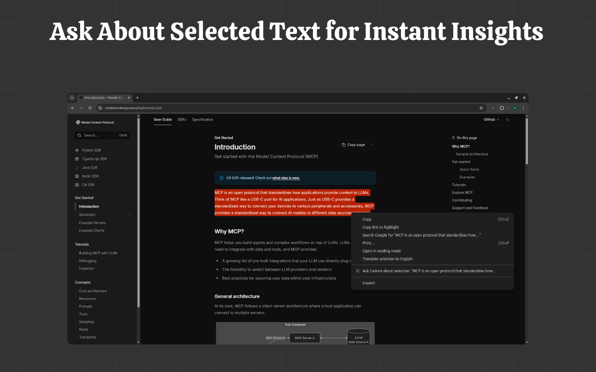596x372 pixels.
Task: Open Transports concept page
Action: click(88, 337)
